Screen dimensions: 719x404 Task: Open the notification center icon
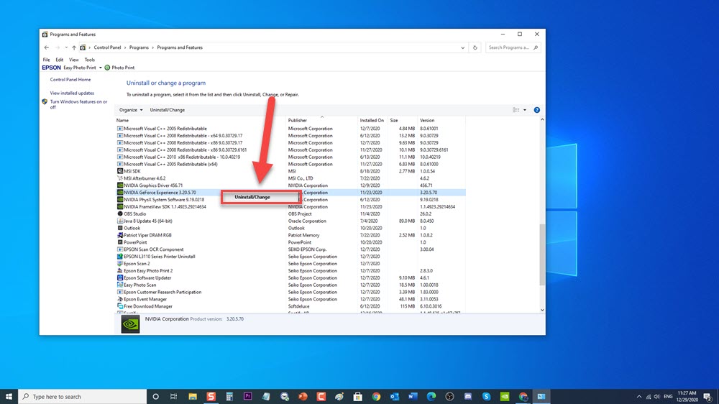pos(708,397)
